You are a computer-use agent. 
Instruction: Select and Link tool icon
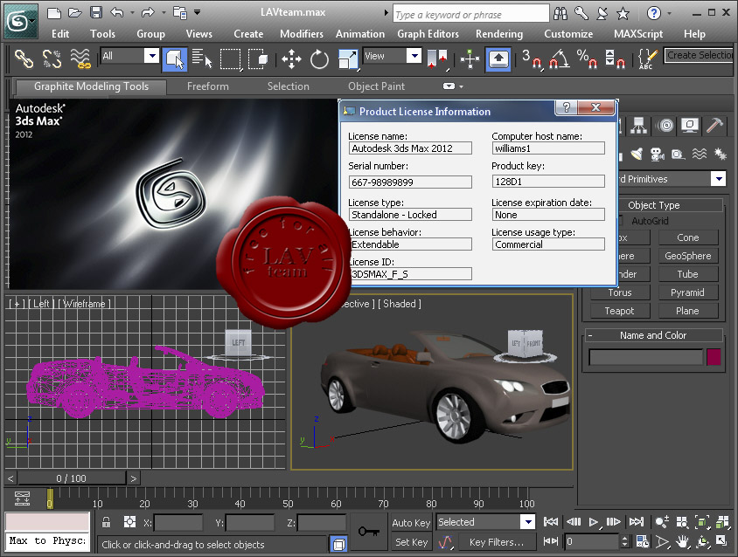24,59
